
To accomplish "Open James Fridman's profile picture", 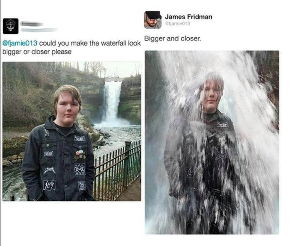I will point(153,20).
